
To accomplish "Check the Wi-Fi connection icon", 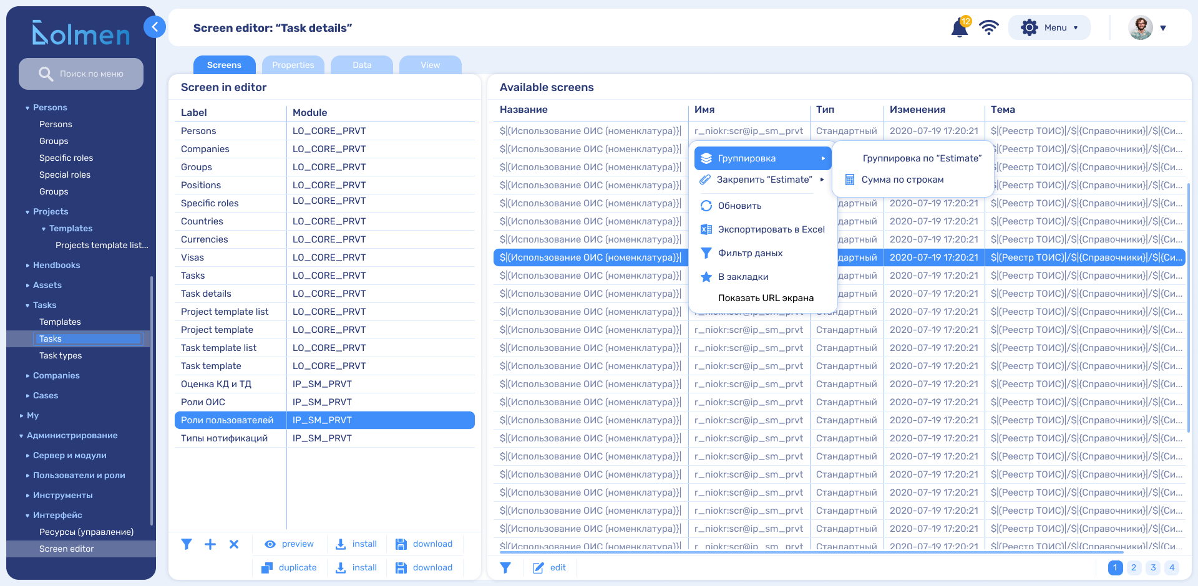I will pyautogui.click(x=989, y=27).
